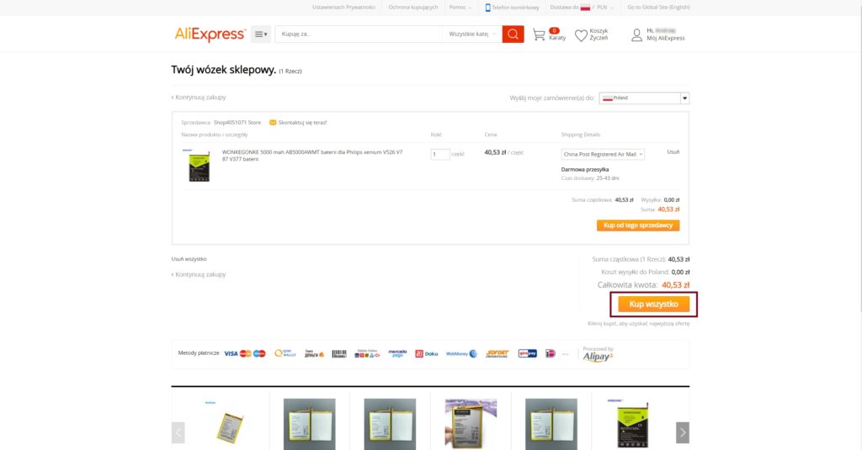This screenshot has height=450, width=862.
Task: Click the orange search magnifier button
Action: click(x=513, y=34)
